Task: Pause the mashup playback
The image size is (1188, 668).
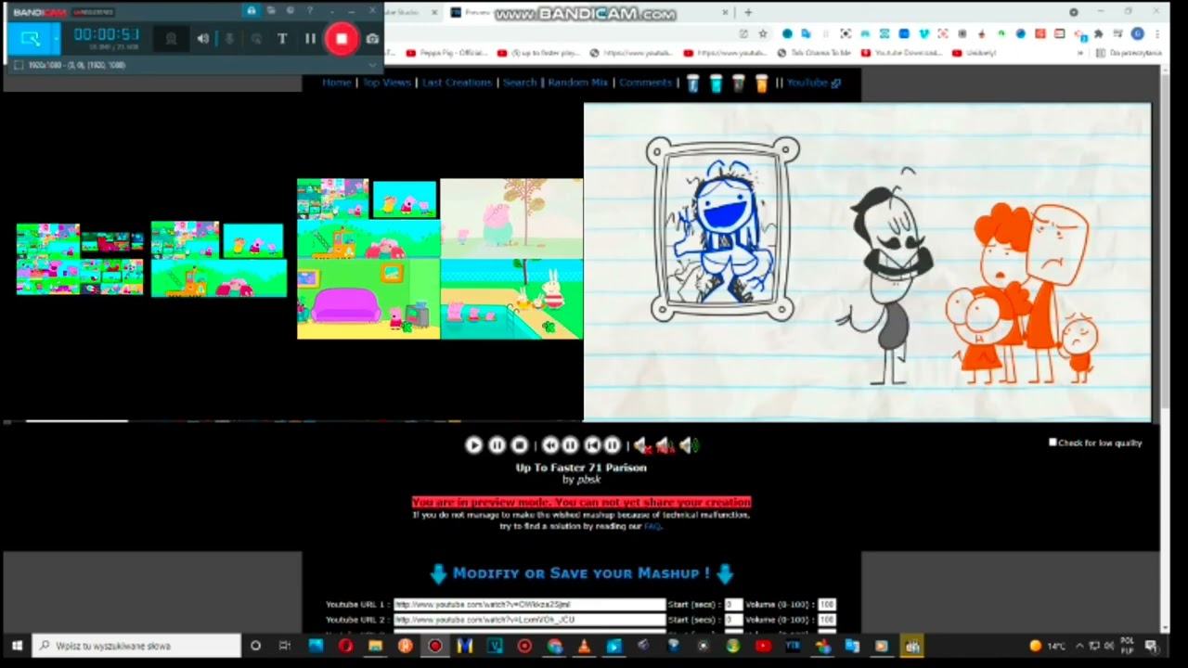Action: [497, 445]
